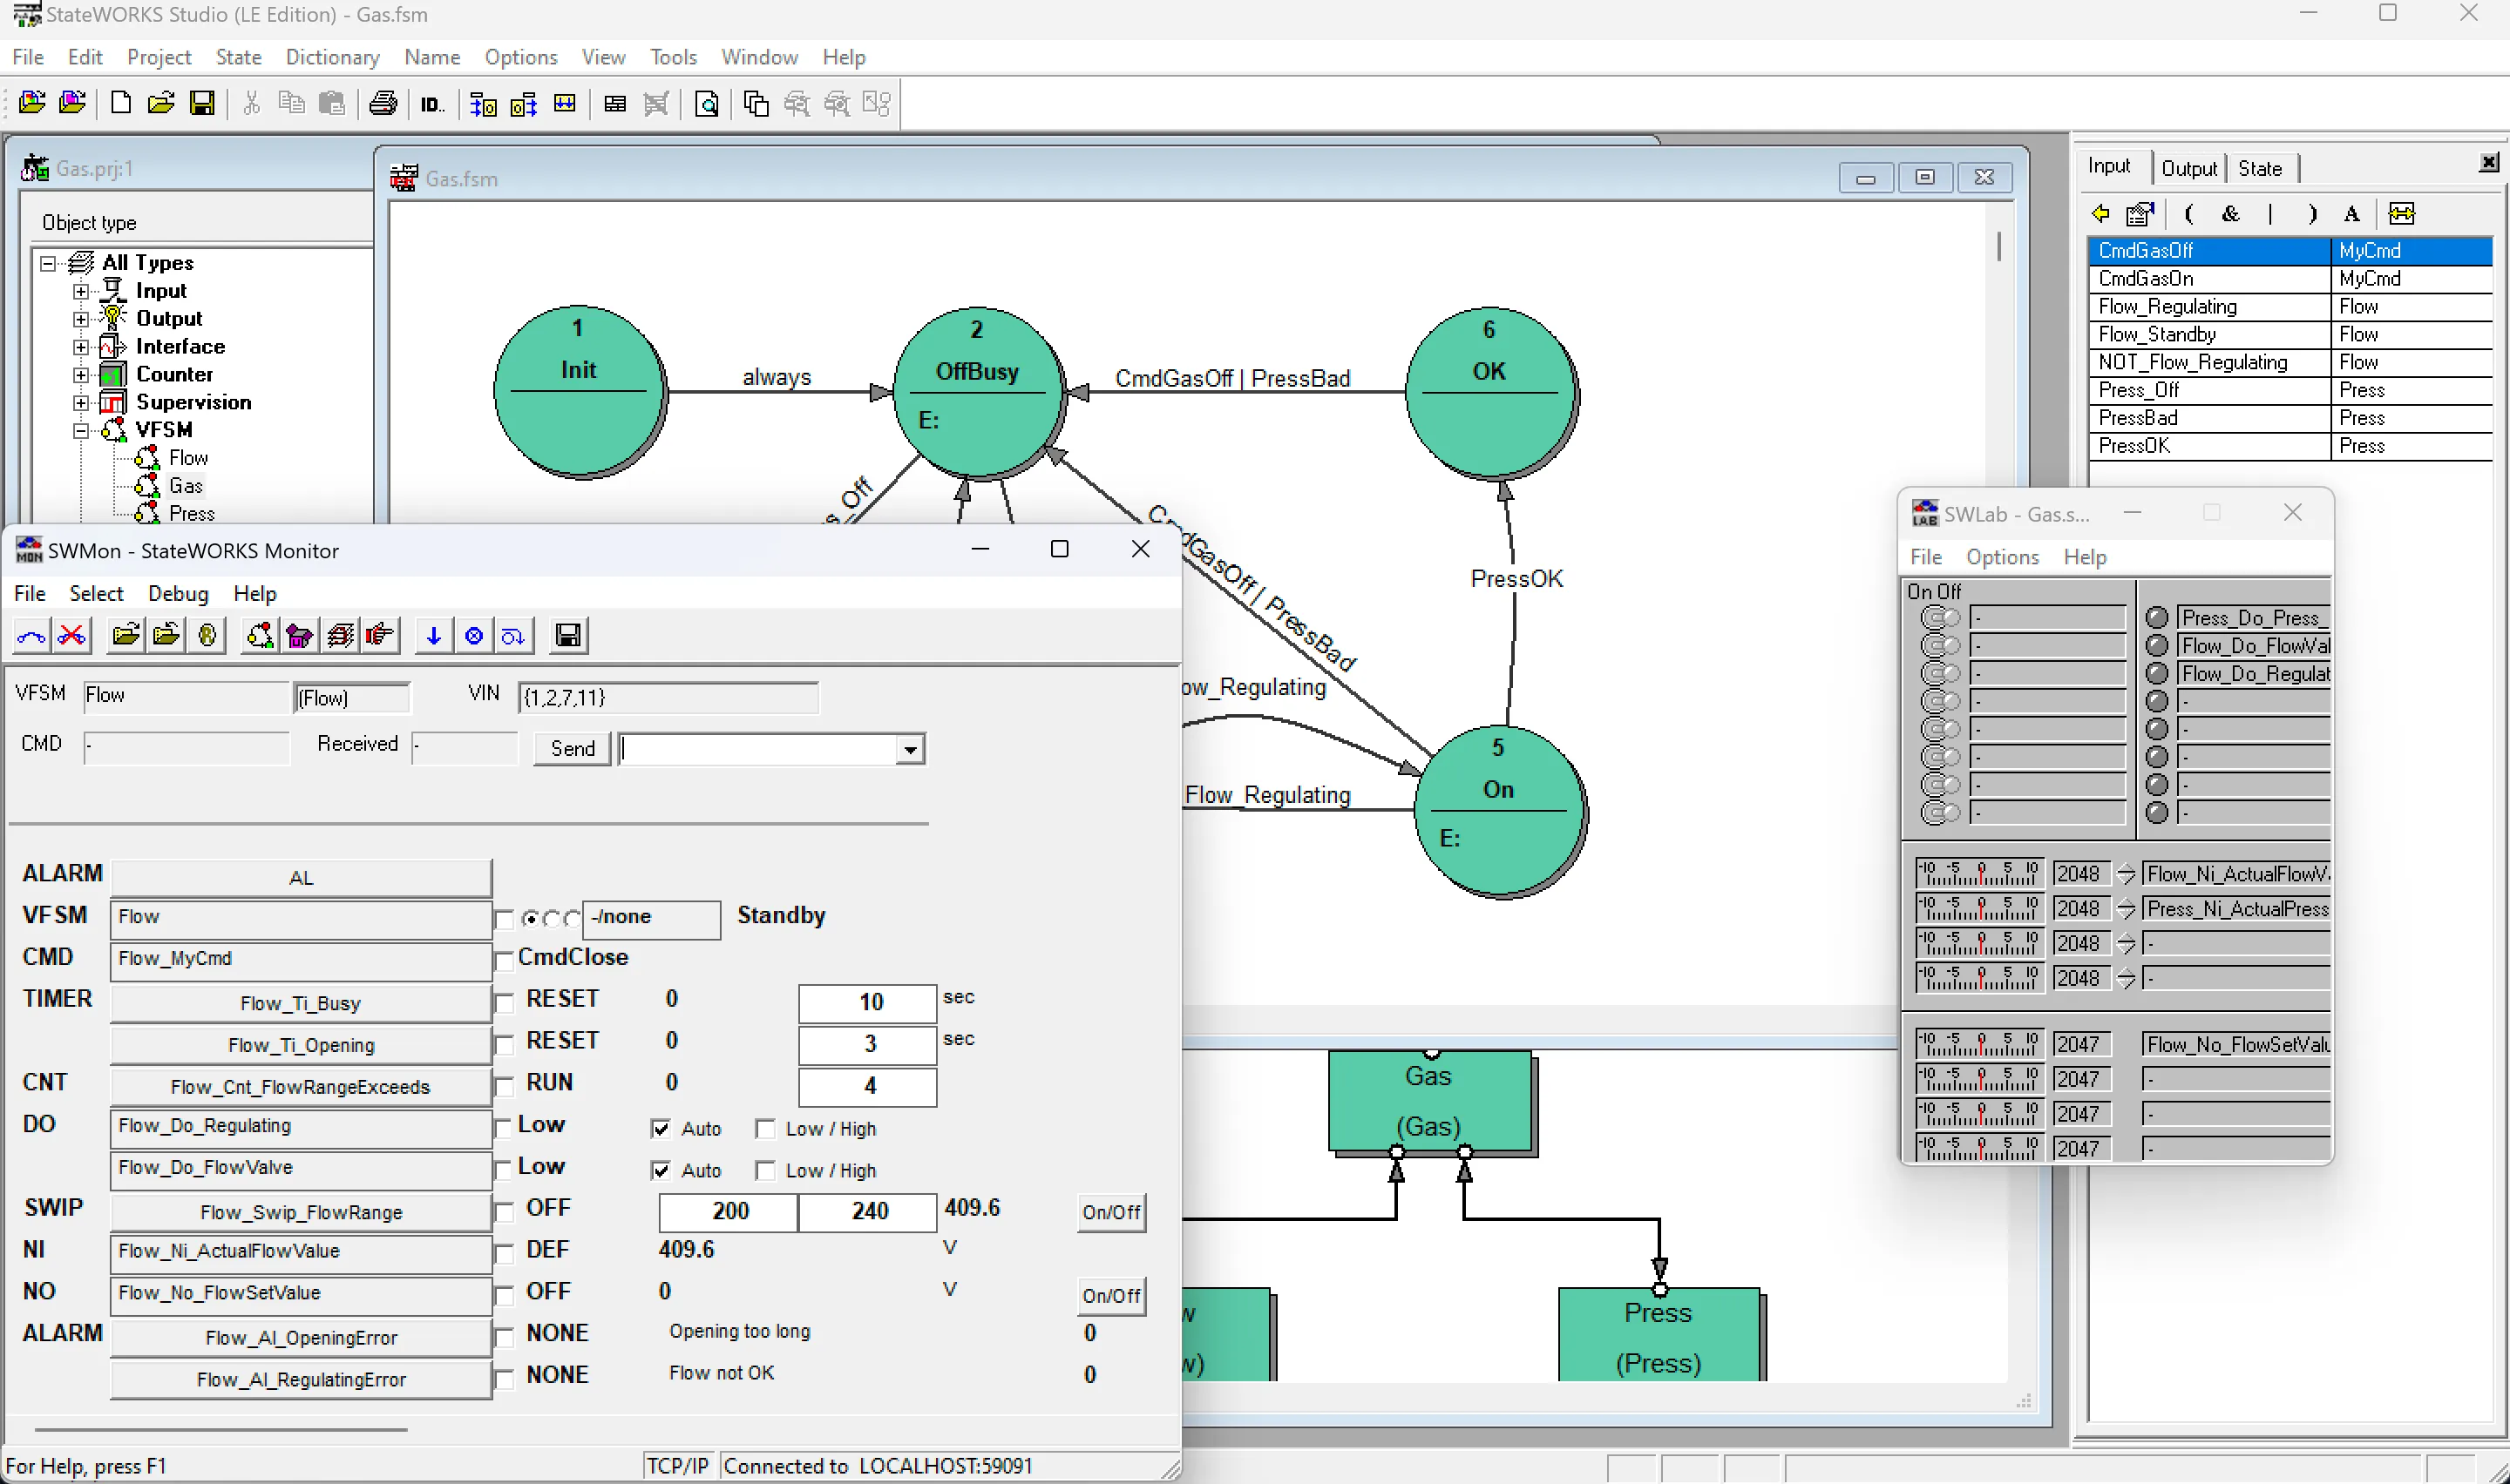Click the print preview magnifier toolbar icon
2510x1484 pixels.
[708, 103]
